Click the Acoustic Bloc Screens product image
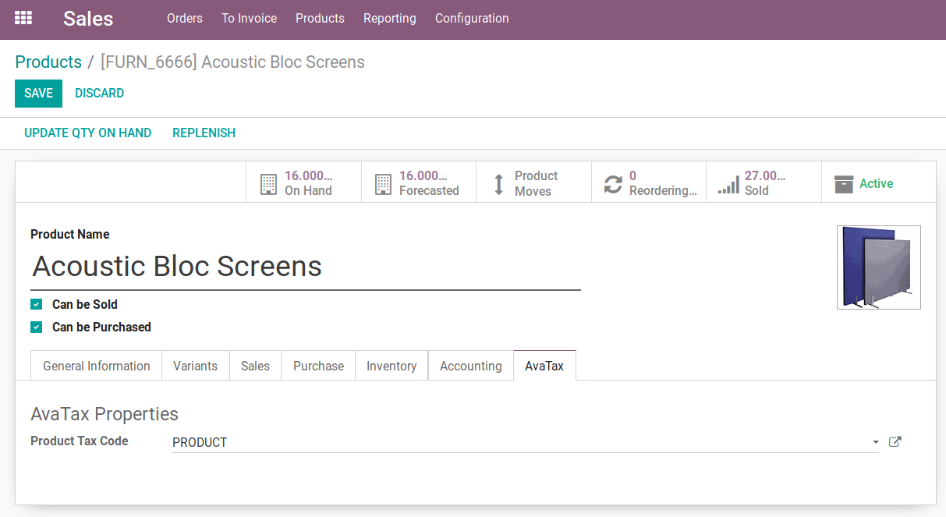 [878, 267]
